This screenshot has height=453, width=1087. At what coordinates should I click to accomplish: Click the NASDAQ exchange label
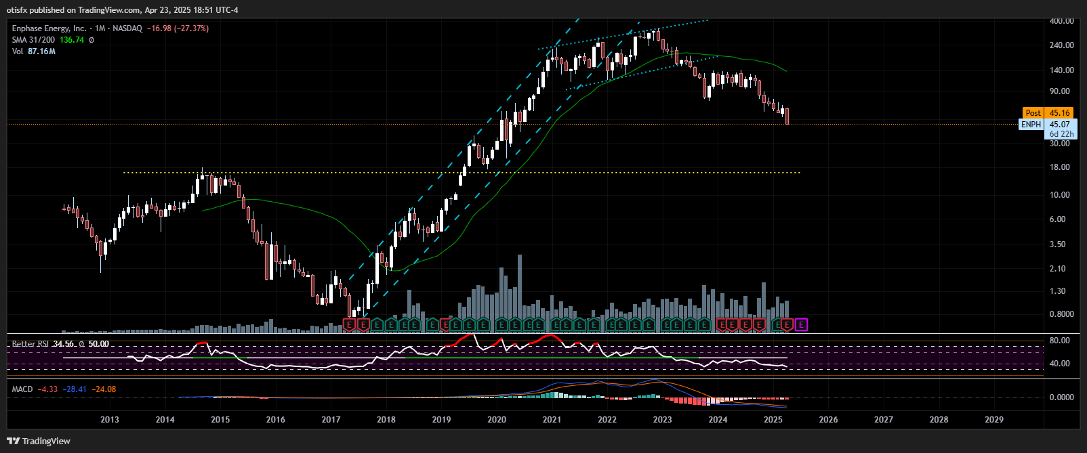click(x=127, y=28)
